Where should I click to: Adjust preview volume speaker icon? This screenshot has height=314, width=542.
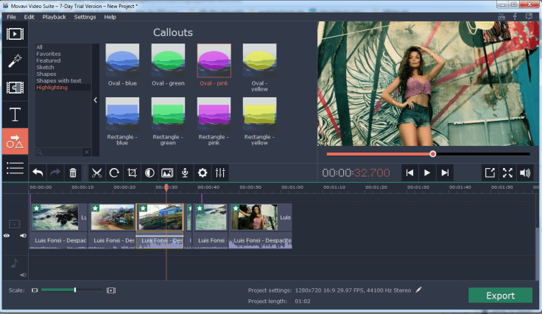pos(525,172)
